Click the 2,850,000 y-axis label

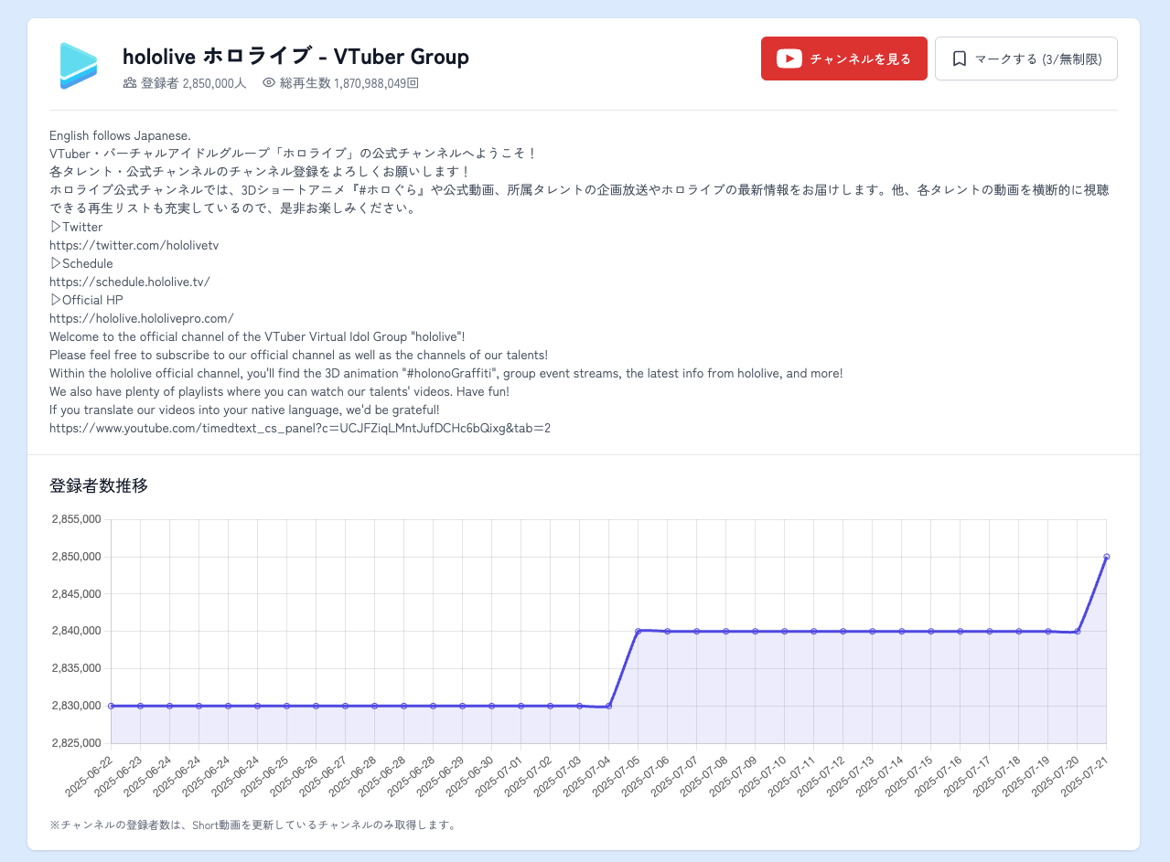[75, 557]
